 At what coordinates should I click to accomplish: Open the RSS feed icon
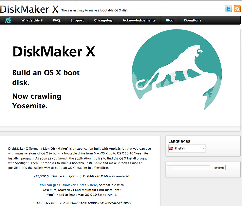[237, 9]
